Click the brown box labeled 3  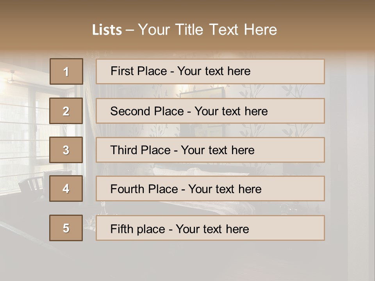click(66, 150)
